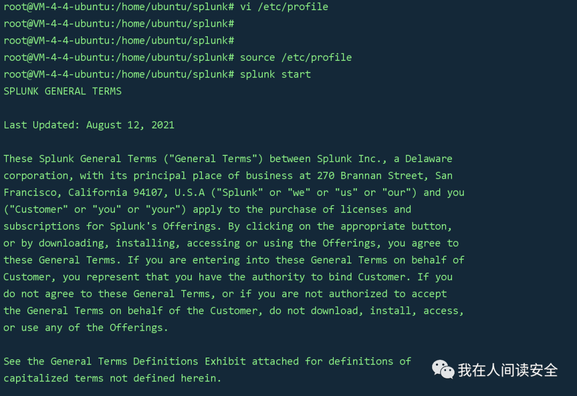Click the WeChat logo icon in watermark
Image resolution: width=577 pixels, height=396 pixels.
click(x=443, y=369)
